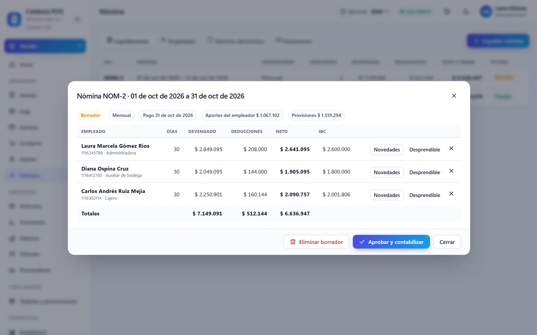Remove Carlos Andrés Ruiz Mejía row
Image resolution: width=537 pixels, height=335 pixels.
tap(451, 194)
